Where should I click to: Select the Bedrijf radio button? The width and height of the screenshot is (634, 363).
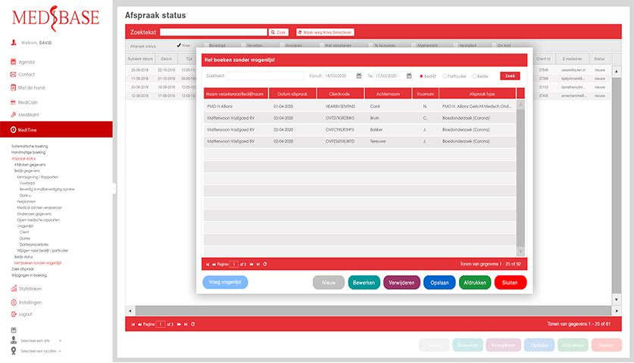(421, 76)
